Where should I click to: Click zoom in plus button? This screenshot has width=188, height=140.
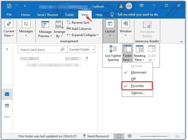click(x=170, y=136)
